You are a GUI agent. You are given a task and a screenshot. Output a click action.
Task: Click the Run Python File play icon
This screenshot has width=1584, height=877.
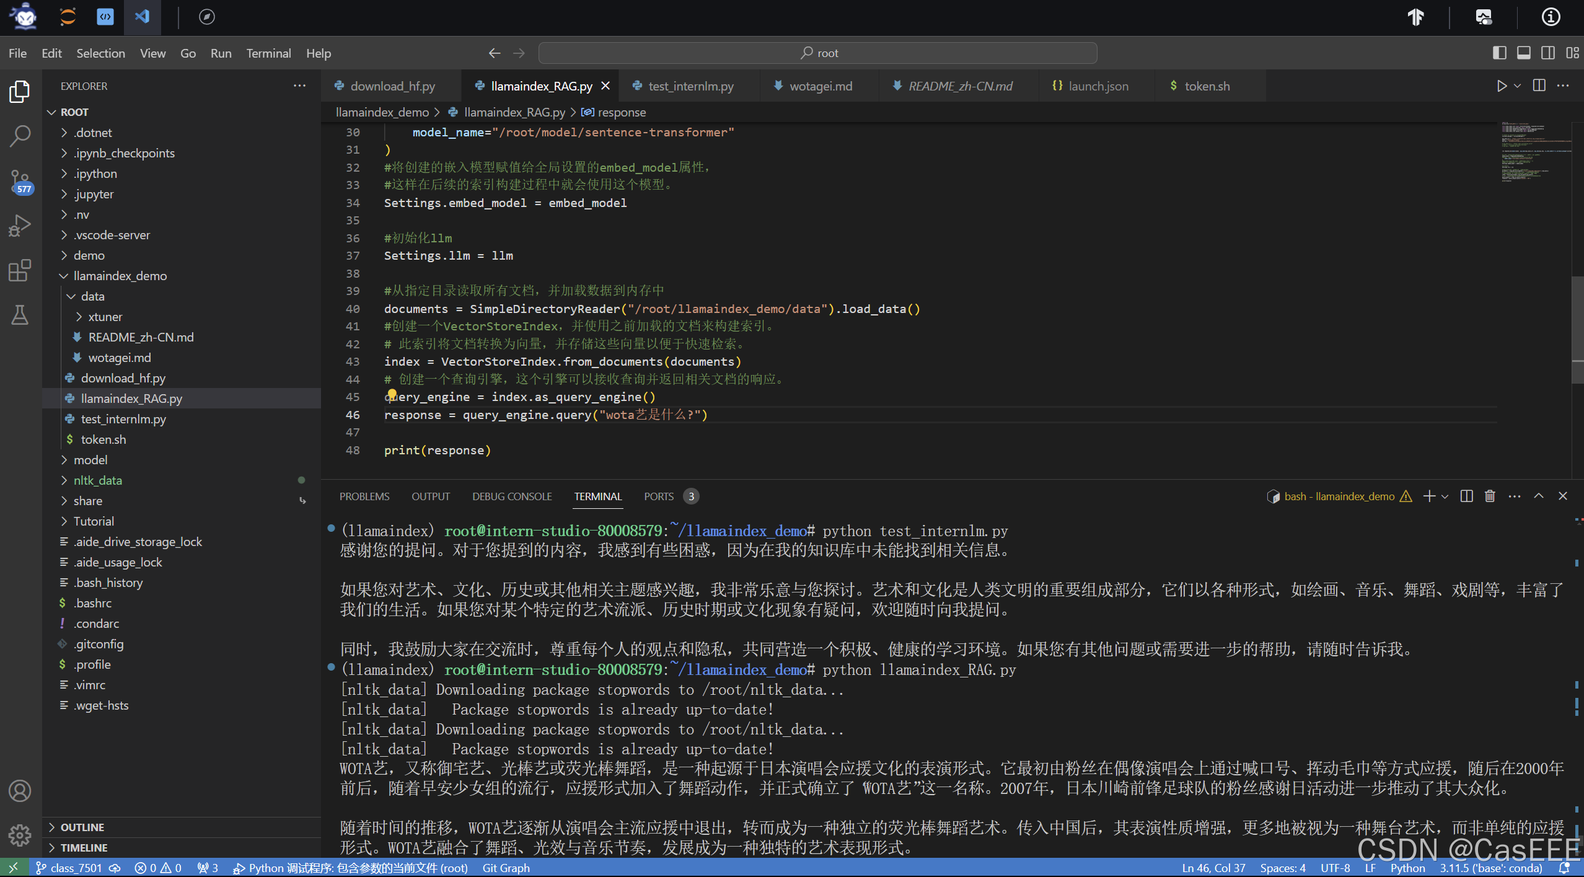point(1501,86)
